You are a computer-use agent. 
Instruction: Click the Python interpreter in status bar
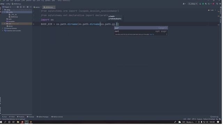point(209,119)
